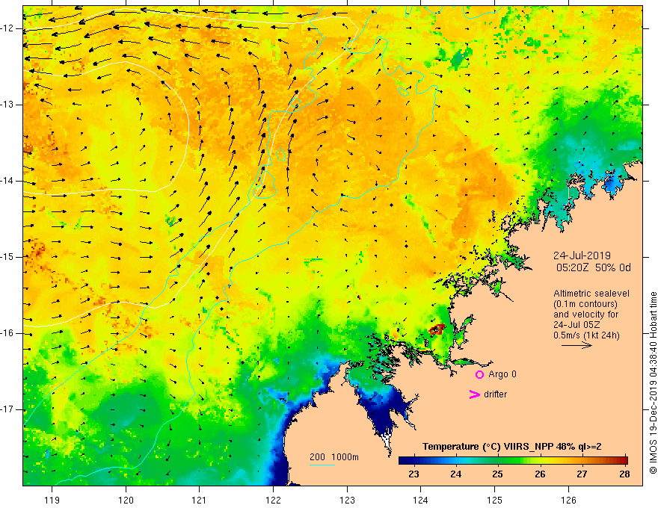This screenshot has width=658, height=508.
Task: Click the '24-Jul-2019' date text
Action: (582, 255)
